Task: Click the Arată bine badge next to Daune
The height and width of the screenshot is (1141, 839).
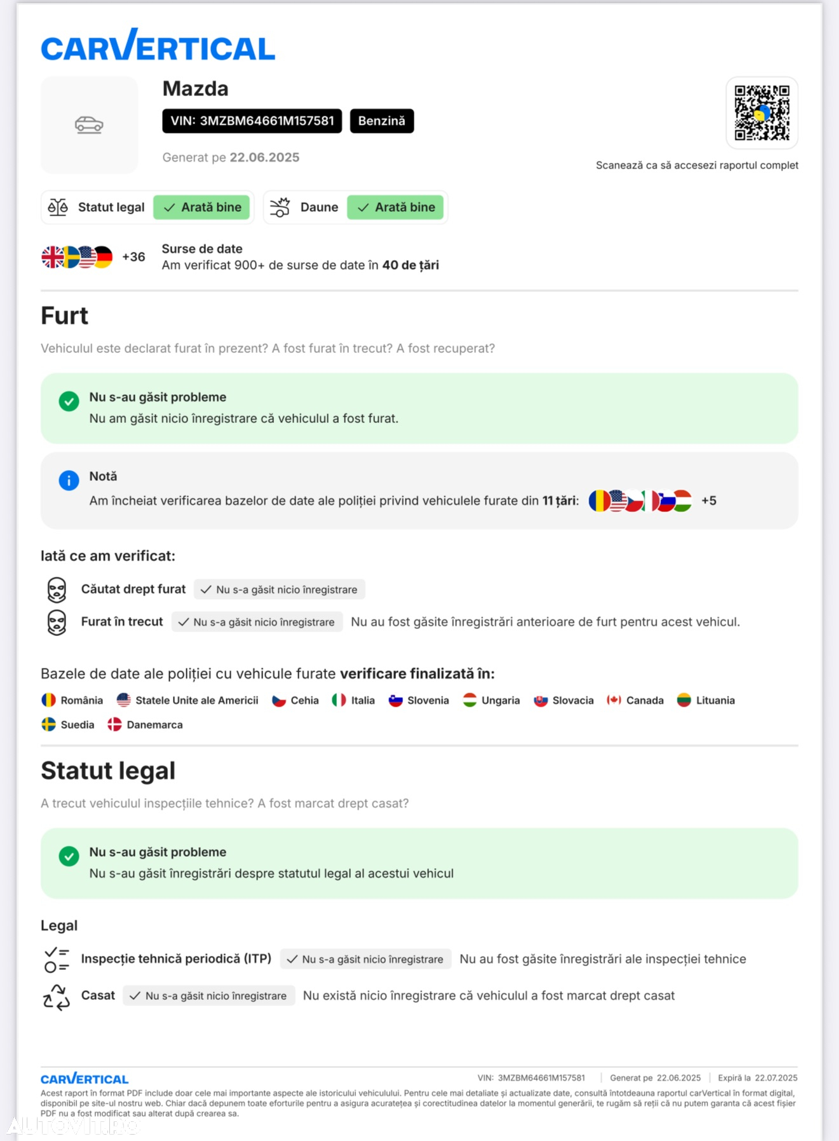Action: (x=395, y=207)
